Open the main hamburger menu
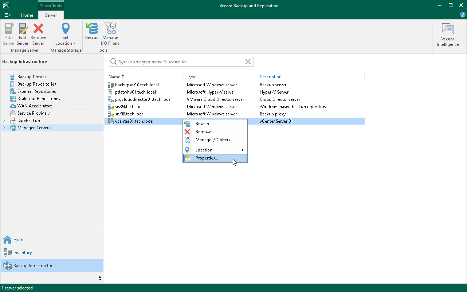 [7, 15]
